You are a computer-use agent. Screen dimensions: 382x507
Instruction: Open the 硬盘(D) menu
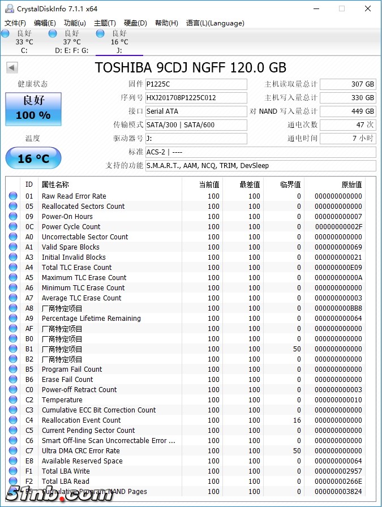135,23
